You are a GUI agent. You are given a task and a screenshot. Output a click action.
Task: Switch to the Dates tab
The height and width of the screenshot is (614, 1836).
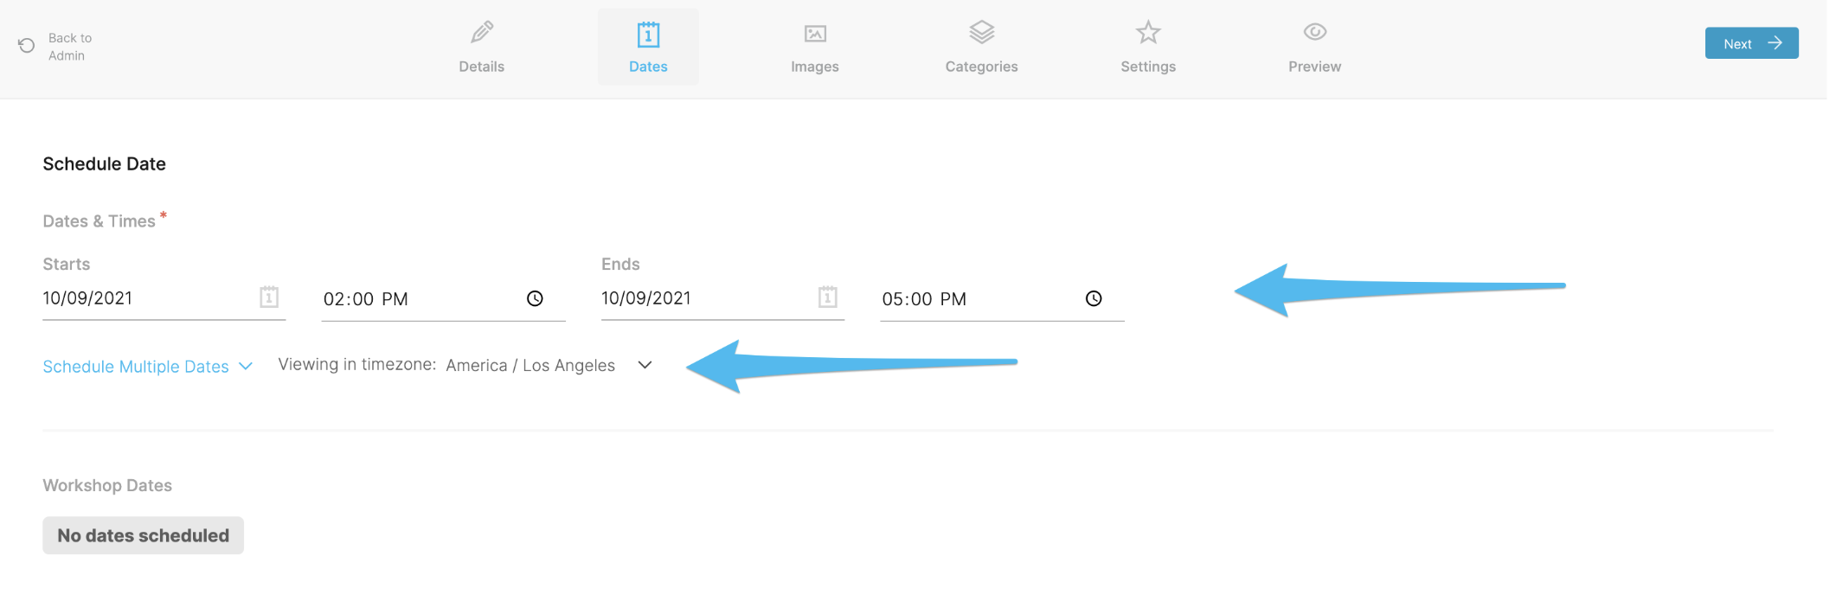648,47
